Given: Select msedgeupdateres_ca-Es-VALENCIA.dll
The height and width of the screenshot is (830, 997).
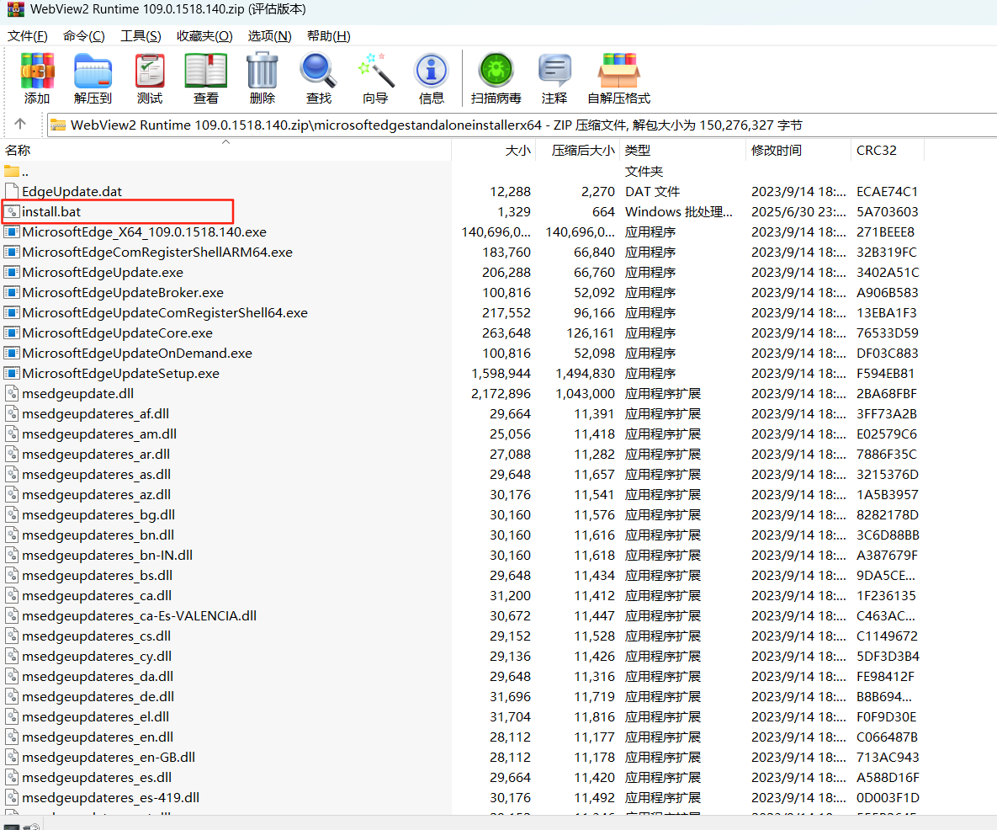Looking at the screenshot, I should 140,615.
